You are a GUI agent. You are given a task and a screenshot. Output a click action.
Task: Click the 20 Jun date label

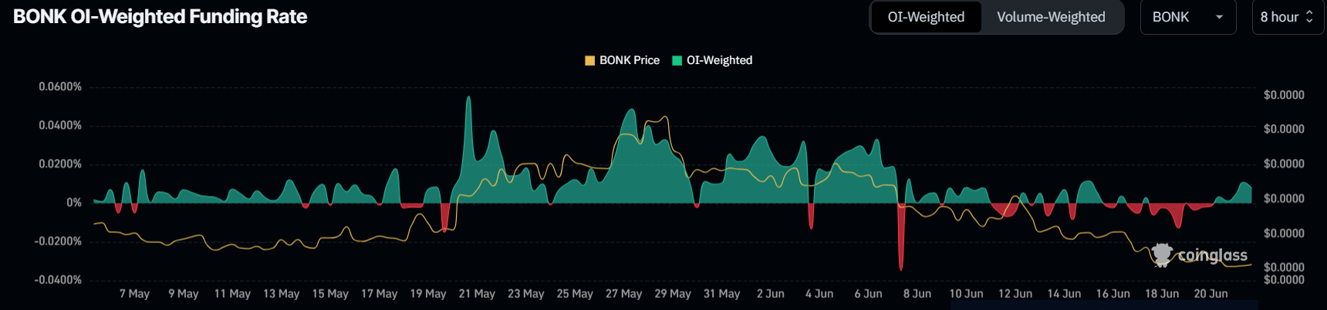(x=1211, y=294)
